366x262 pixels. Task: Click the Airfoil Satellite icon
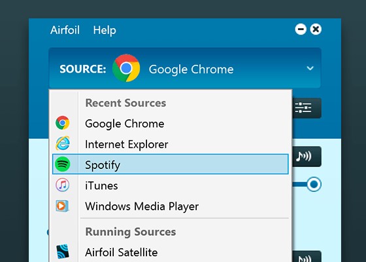[63, 252]
